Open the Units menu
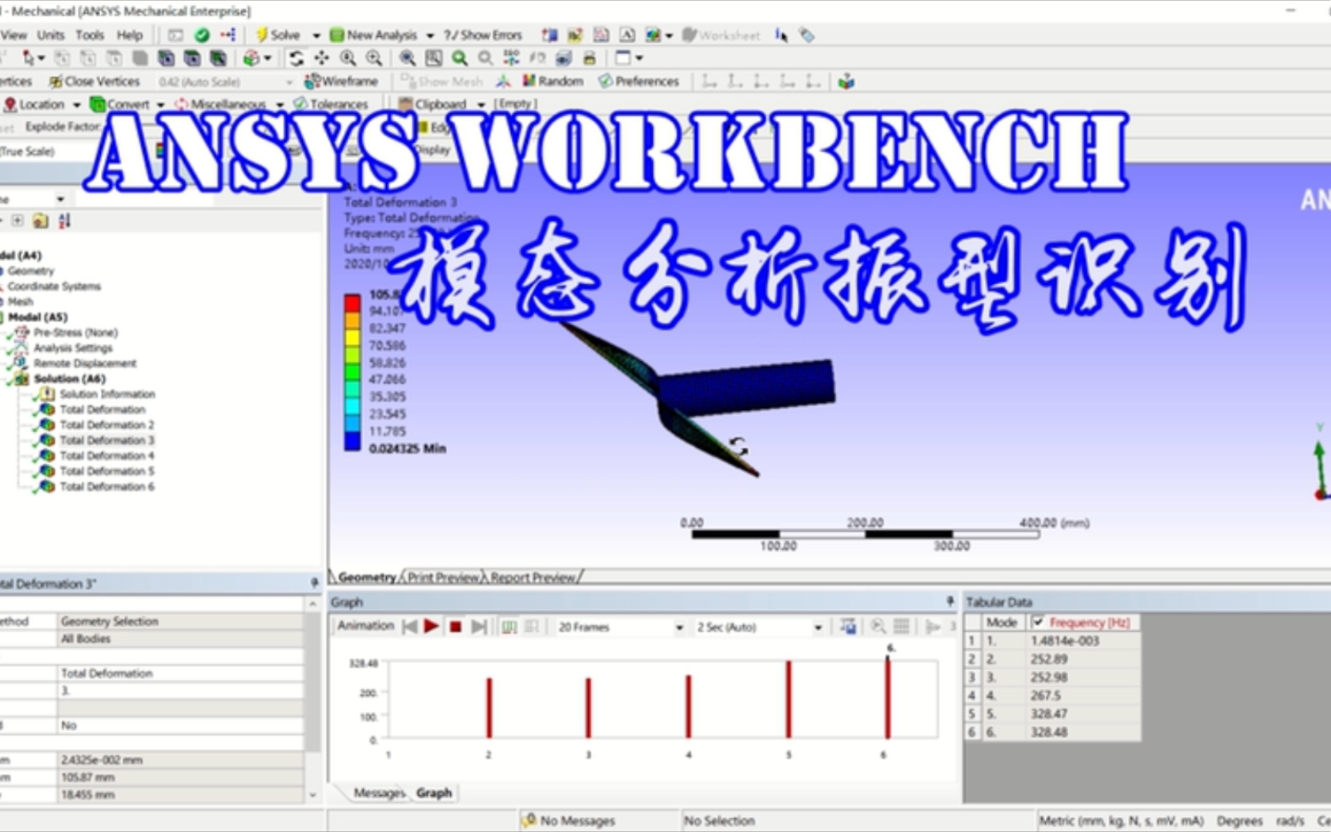The height and width of the screenshot is (832, 1331). [x=51, y=35]
